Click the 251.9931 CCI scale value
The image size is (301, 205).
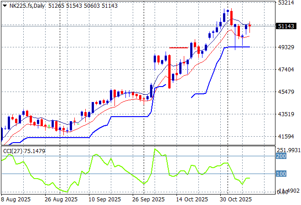click(x=288, y=150)
